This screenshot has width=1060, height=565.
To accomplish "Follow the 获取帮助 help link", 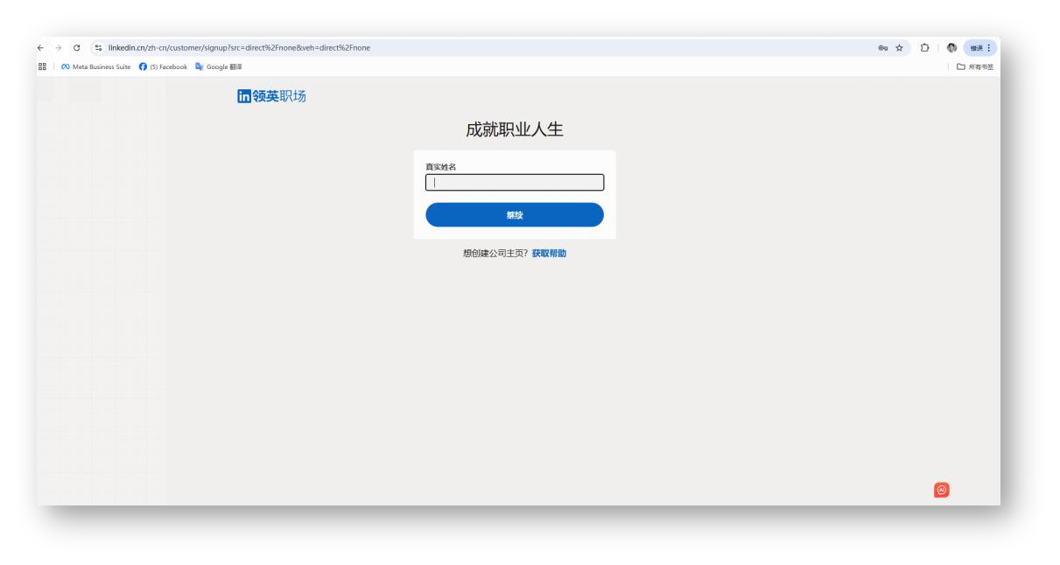I will [549, 254].
